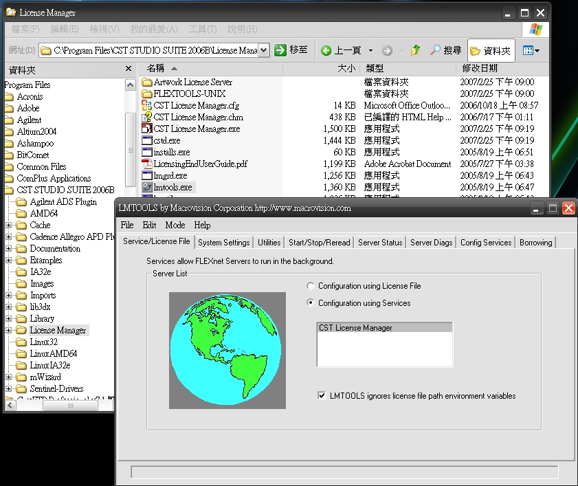Expand the Cadence Allegro APD folder node
The height and width of the screenshot is (486, 578).
coord(8,236)
